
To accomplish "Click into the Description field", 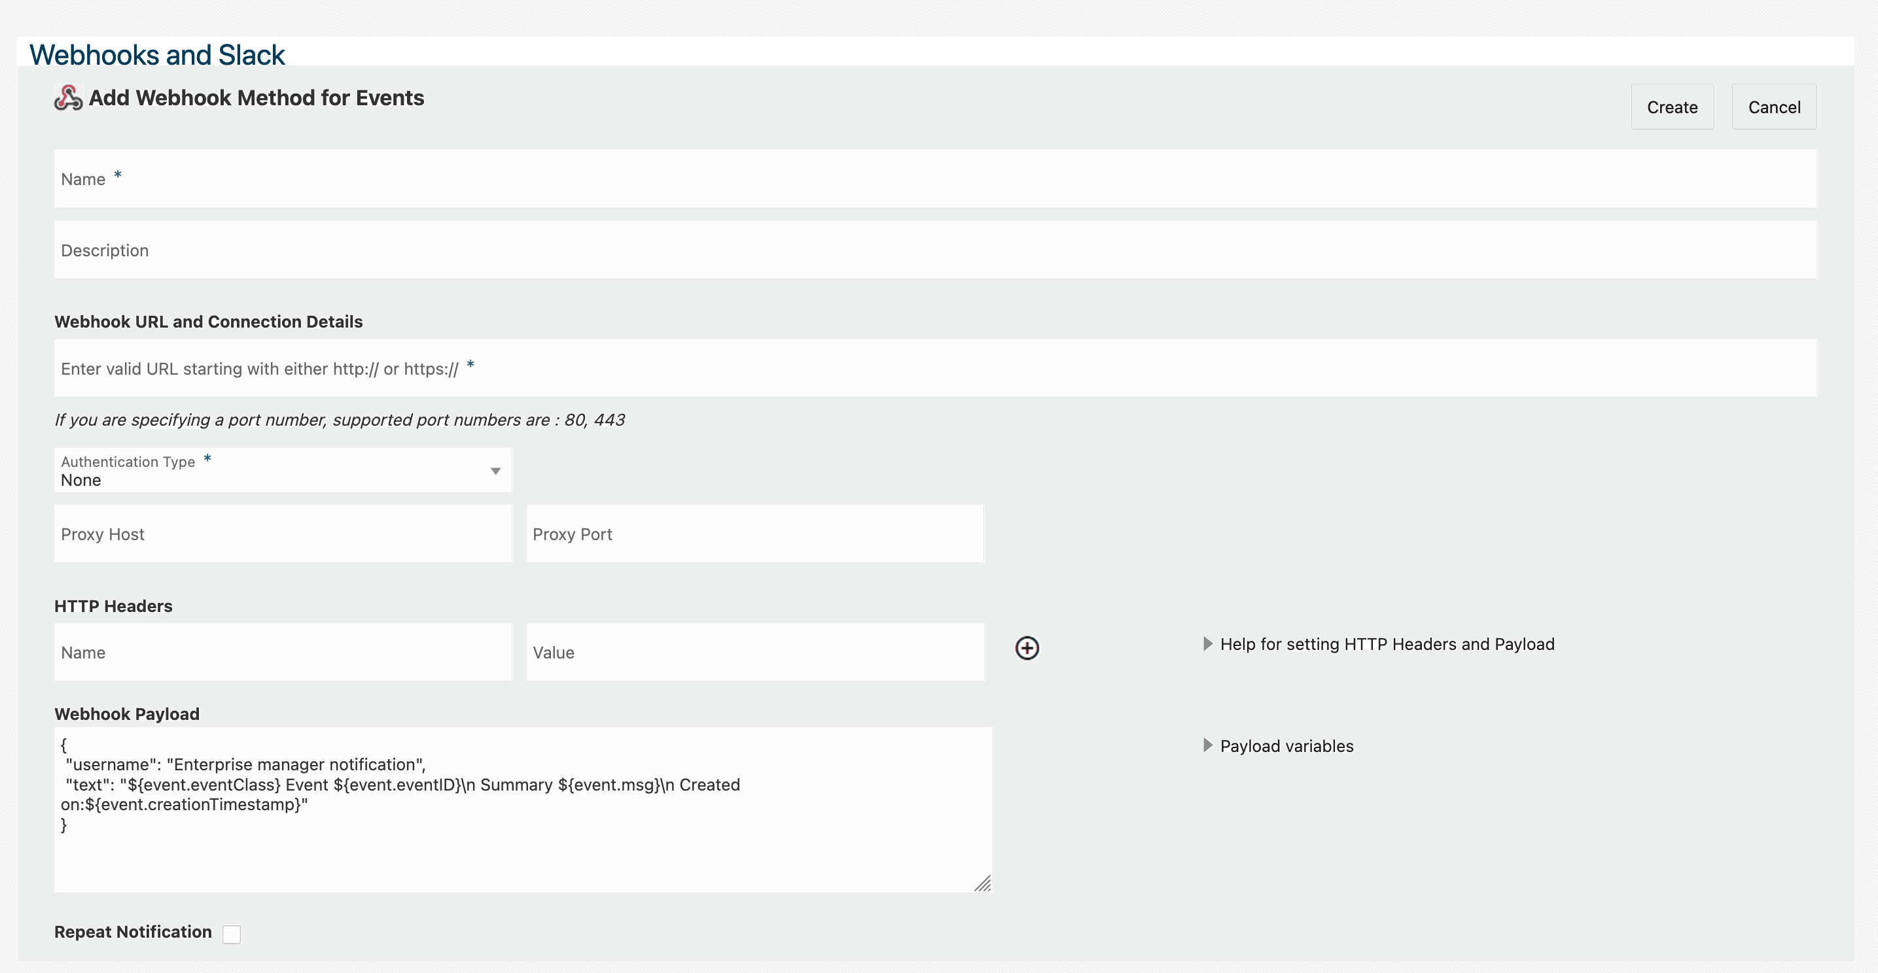I will tap(934, 250).
